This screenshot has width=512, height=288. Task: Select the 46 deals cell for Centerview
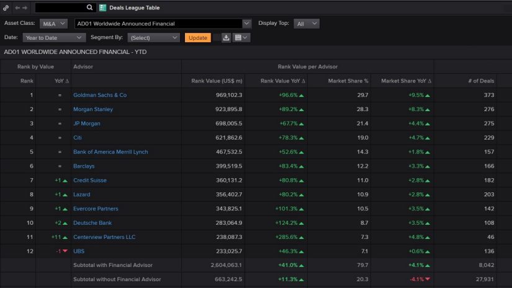coord(490,237)
